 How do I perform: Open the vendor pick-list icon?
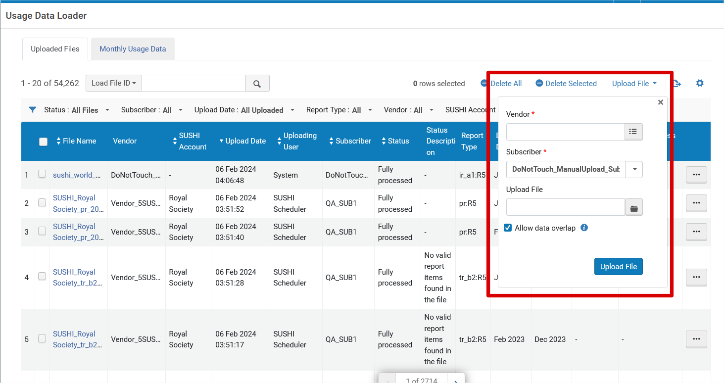pyautogui.click(x=633, y=132)
